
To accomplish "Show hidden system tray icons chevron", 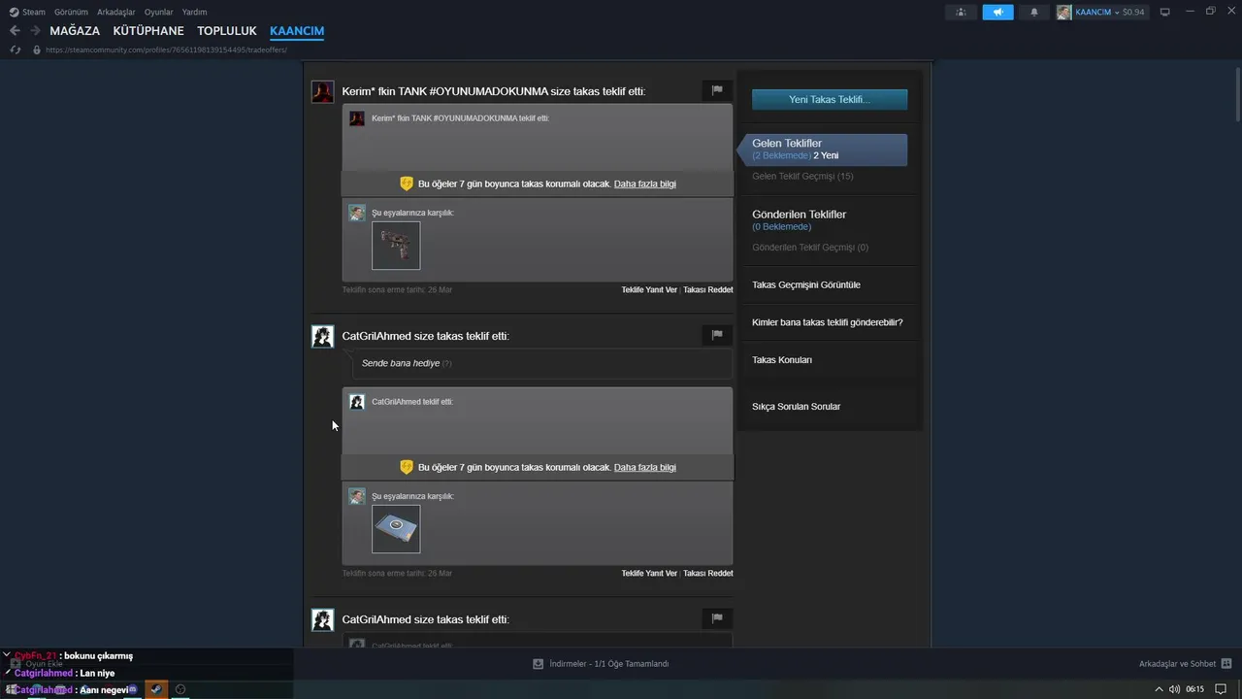I will (1159, 689).
